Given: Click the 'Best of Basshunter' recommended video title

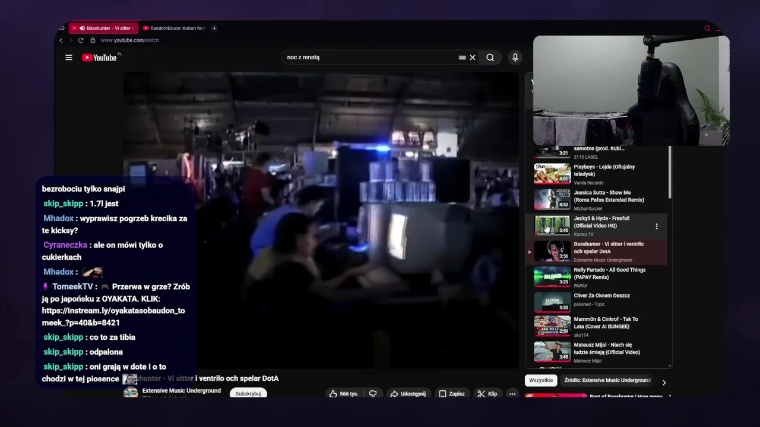Looking at the screenshot, I should (x=626, y=396).
